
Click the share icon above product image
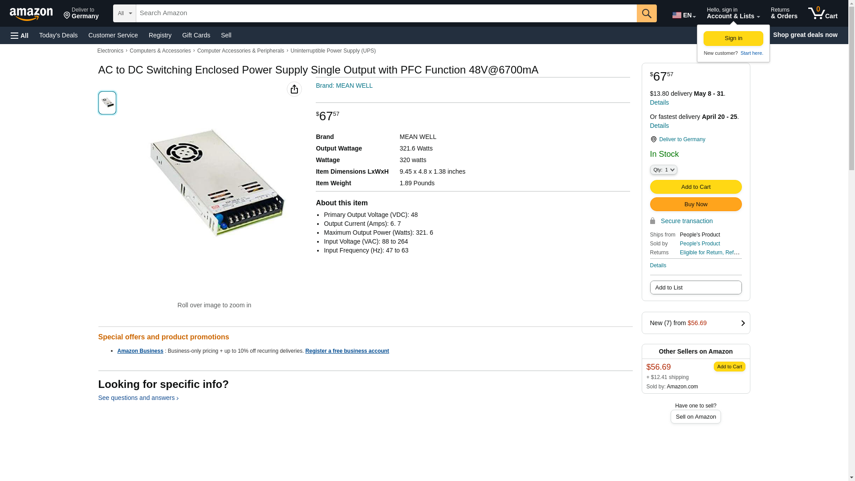294,89
